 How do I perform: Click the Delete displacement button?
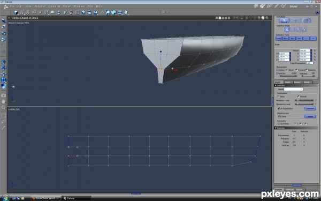click(x=310, y=116)
